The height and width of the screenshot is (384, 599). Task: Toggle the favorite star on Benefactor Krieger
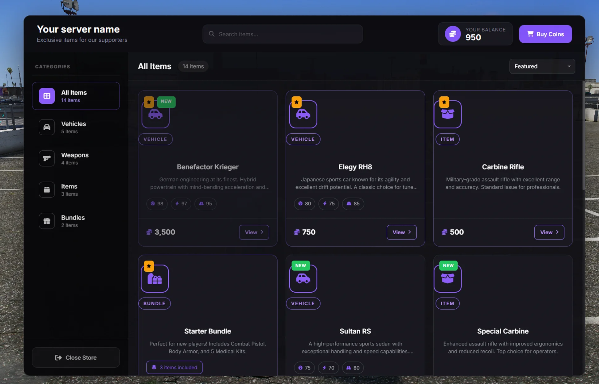(149, 102)
